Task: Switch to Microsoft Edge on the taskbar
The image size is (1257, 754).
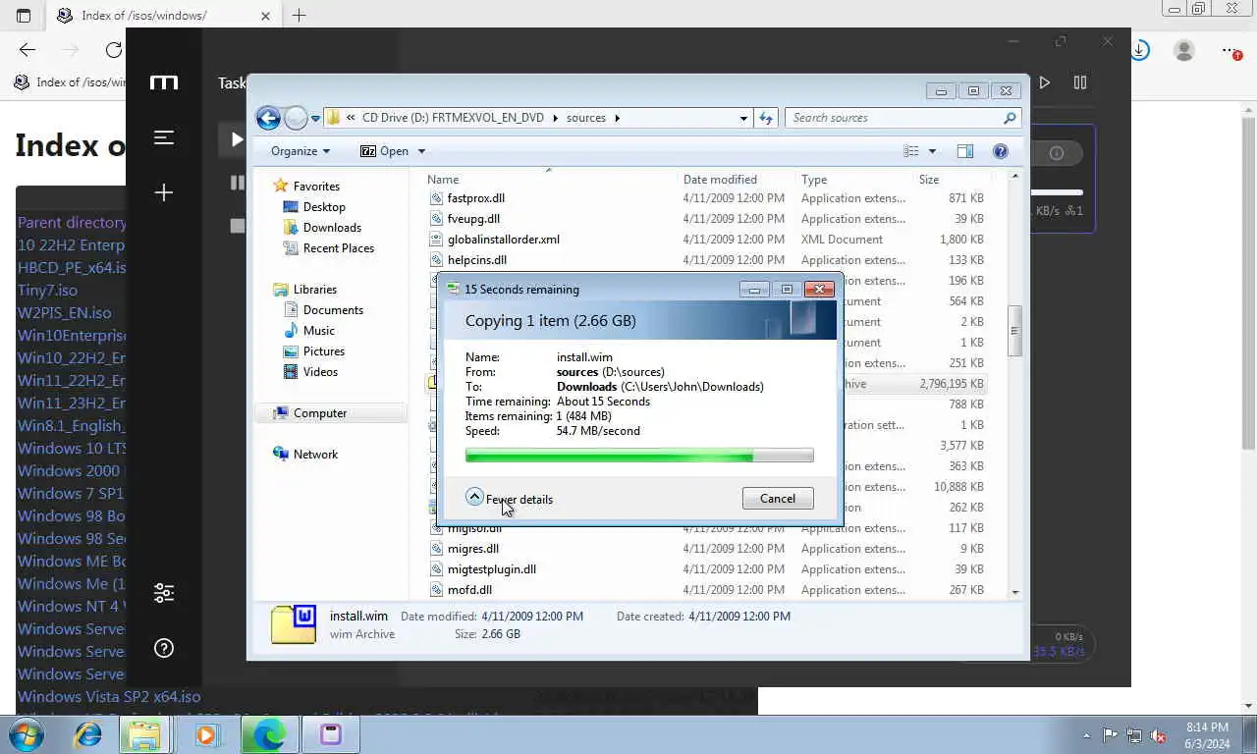Action: click(x=268, y=733)
